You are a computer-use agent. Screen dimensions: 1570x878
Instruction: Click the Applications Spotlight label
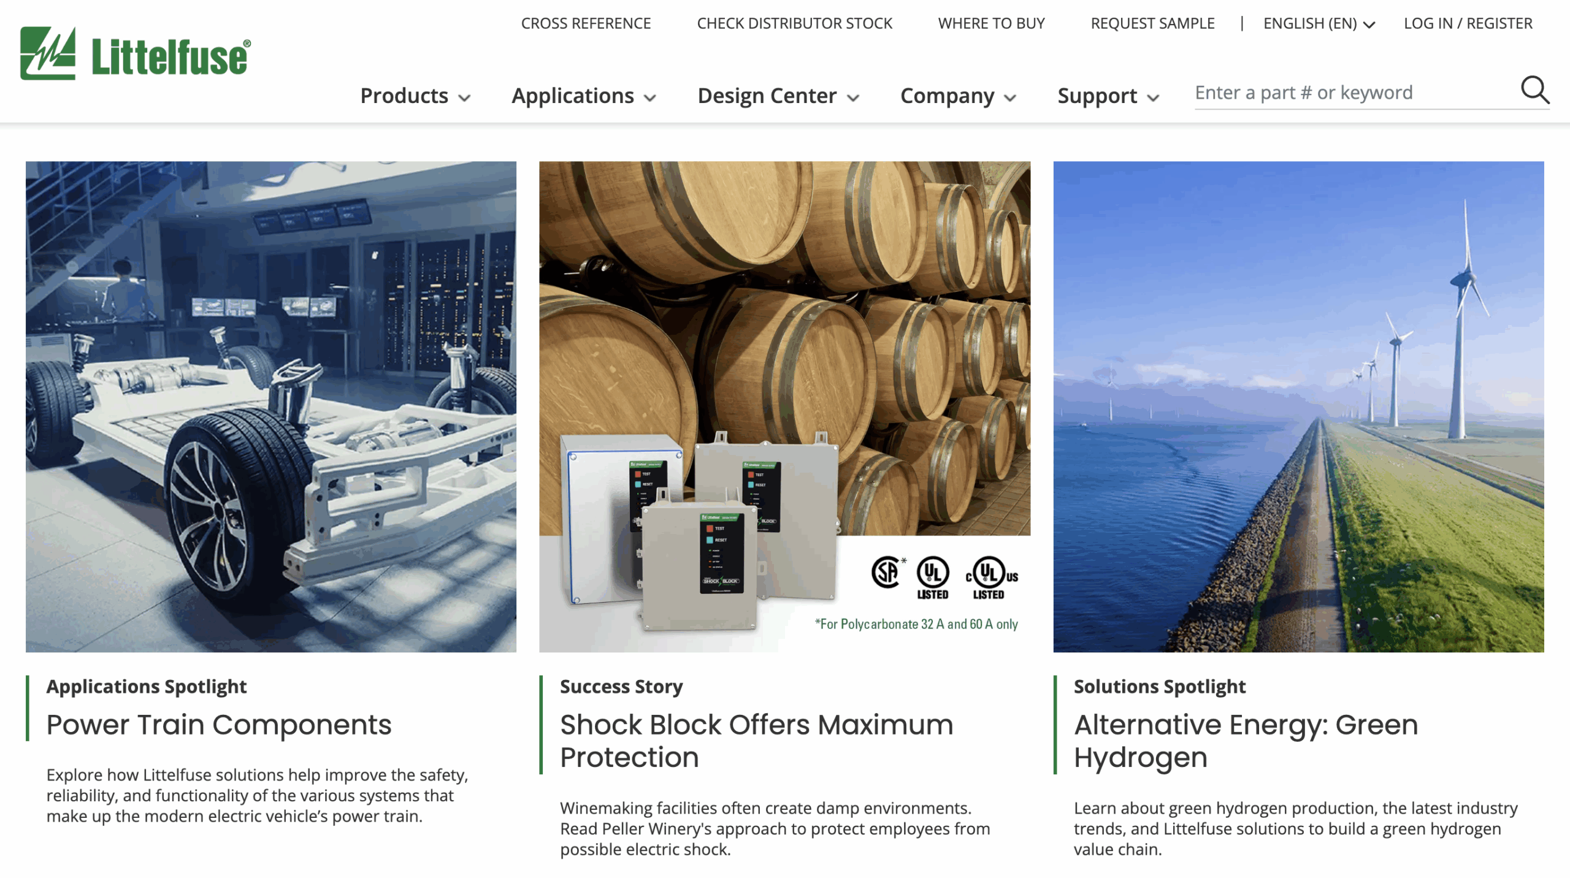coord(147,686)
